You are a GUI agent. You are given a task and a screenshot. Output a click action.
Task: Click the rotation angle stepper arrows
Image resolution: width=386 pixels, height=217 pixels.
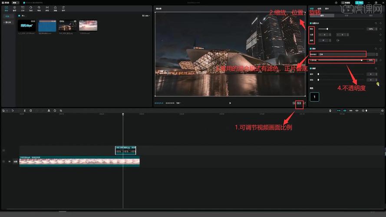tap(330, 40)
